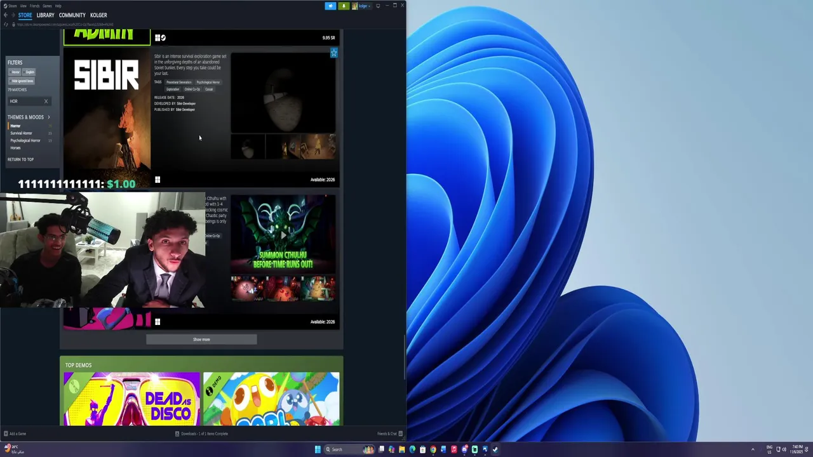
Task: Go back using the Steam back arrow
Action: [5, 15]
